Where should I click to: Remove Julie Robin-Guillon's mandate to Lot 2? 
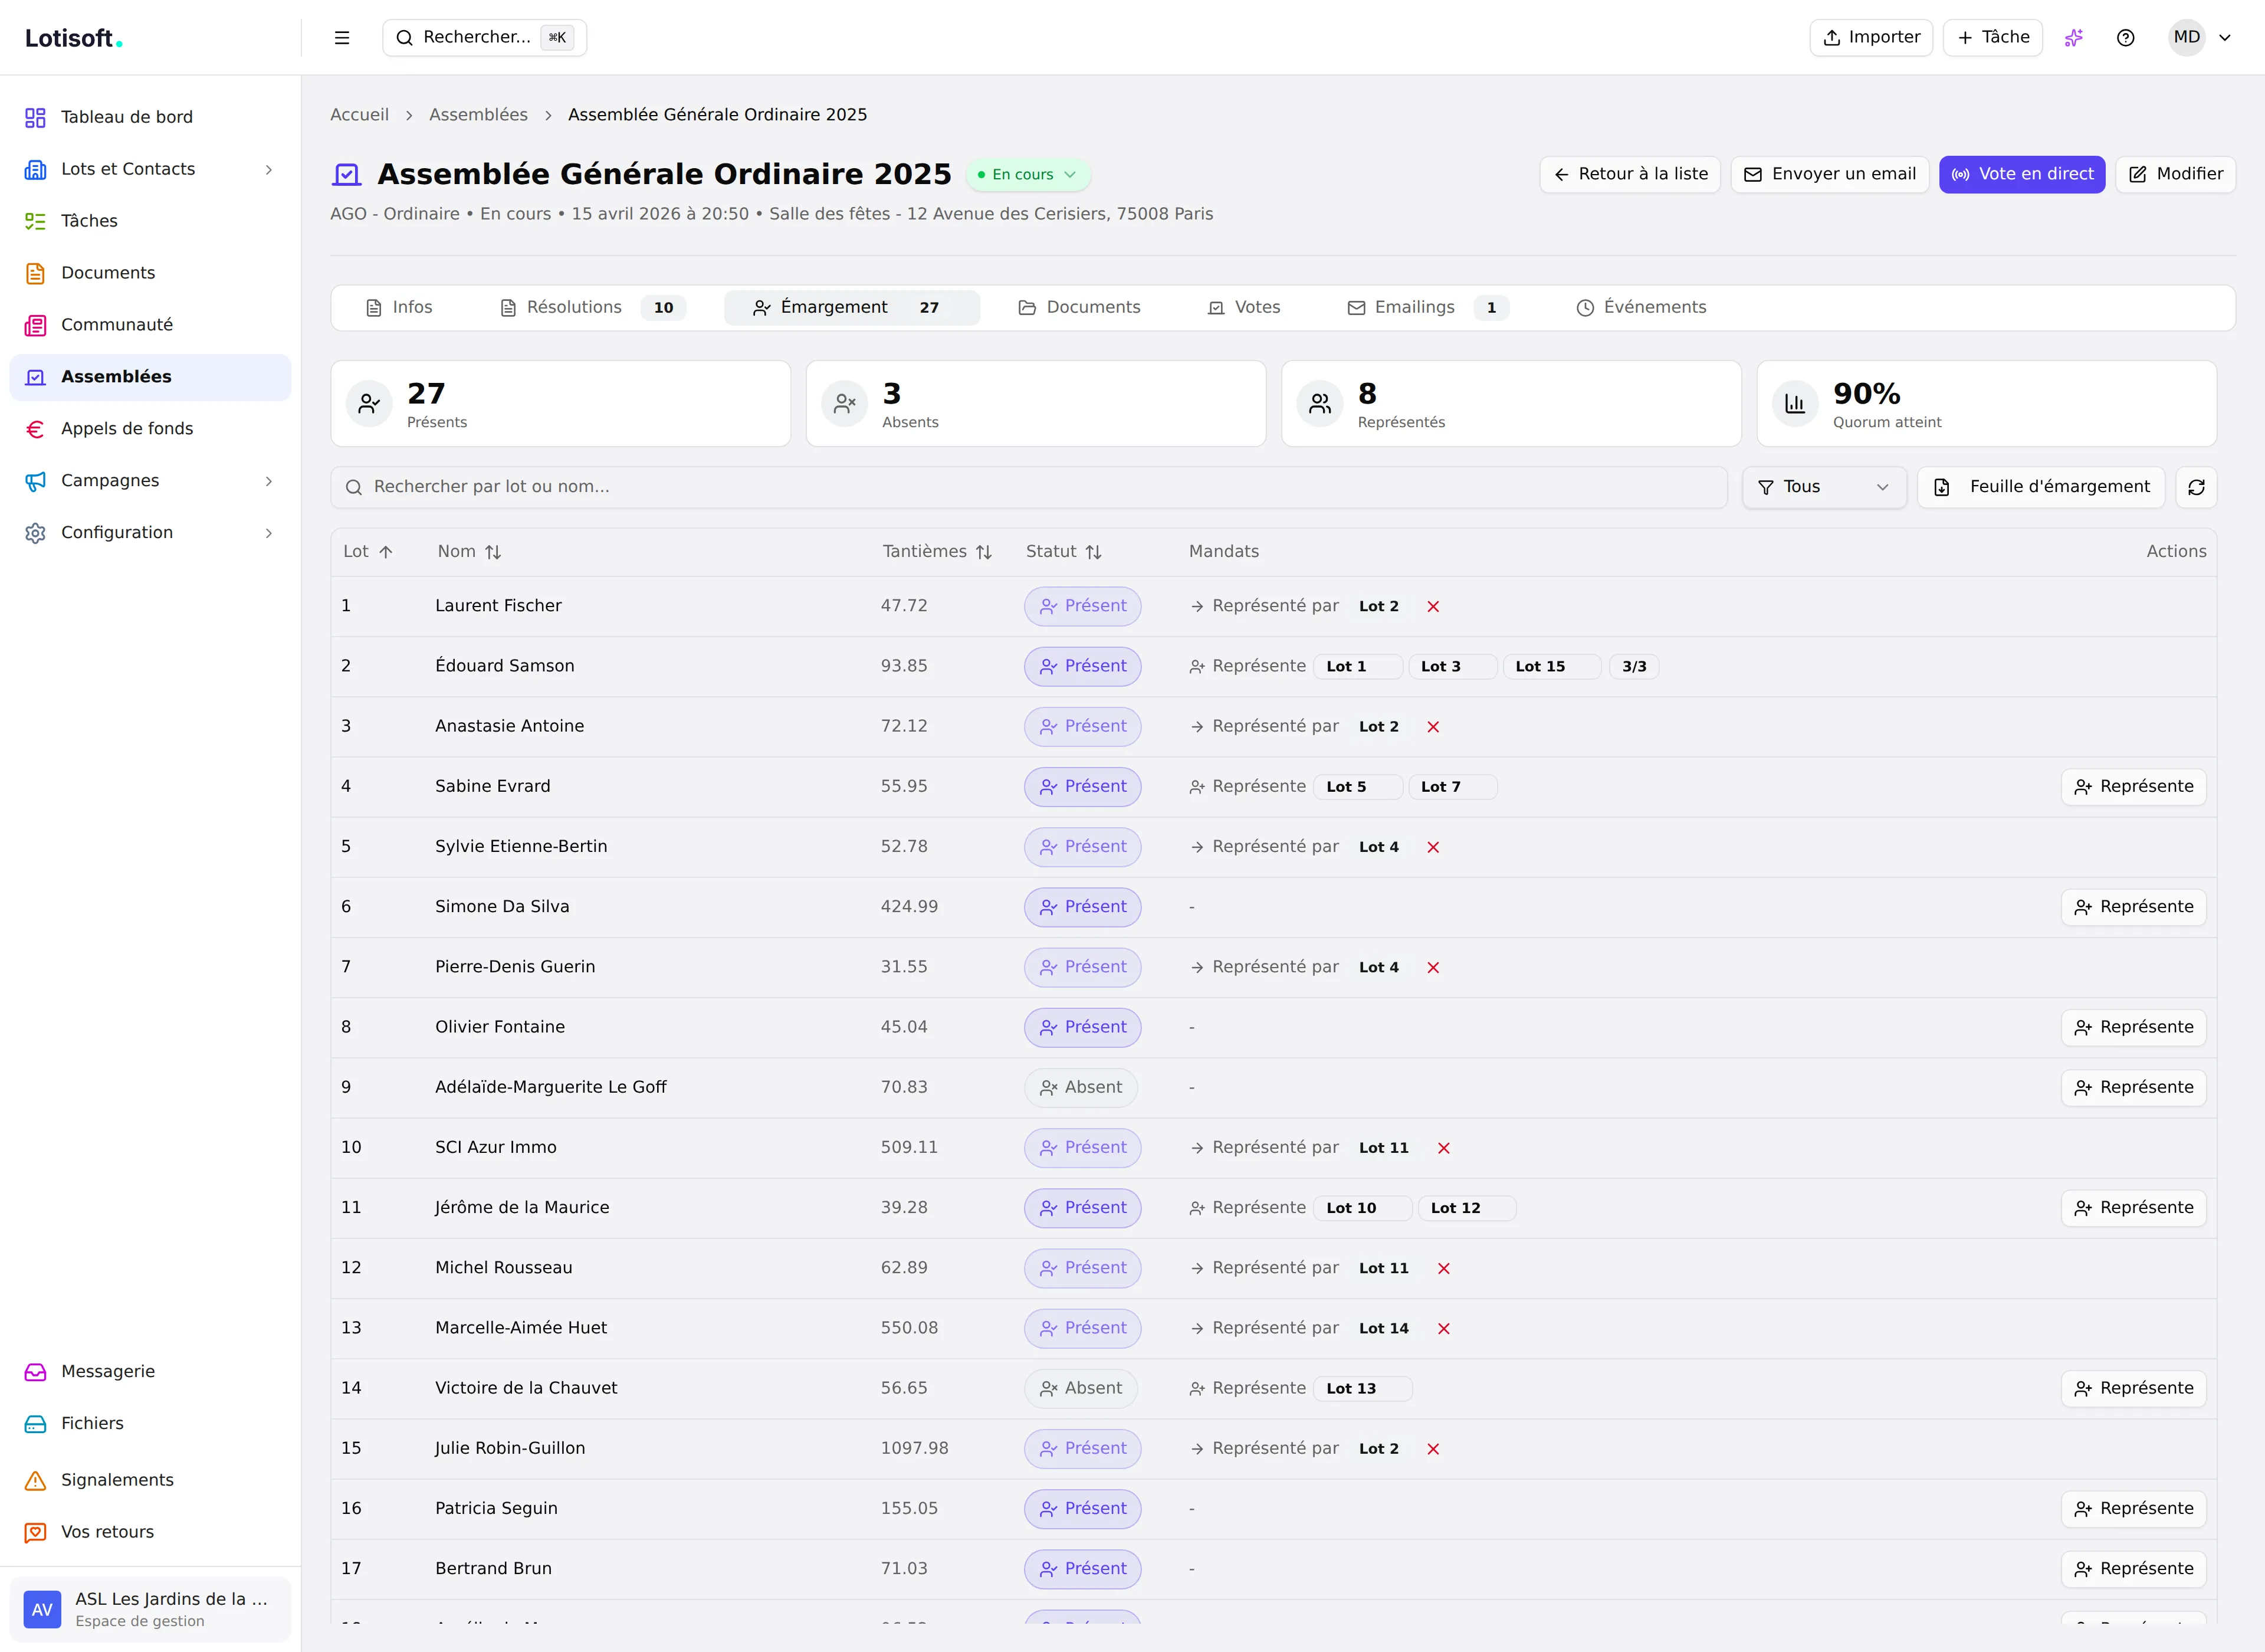pos(1432,1449)
